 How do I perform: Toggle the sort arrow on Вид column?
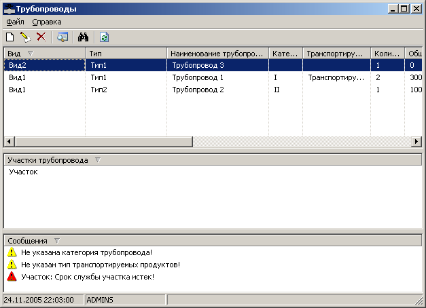(x=31, y=53)
